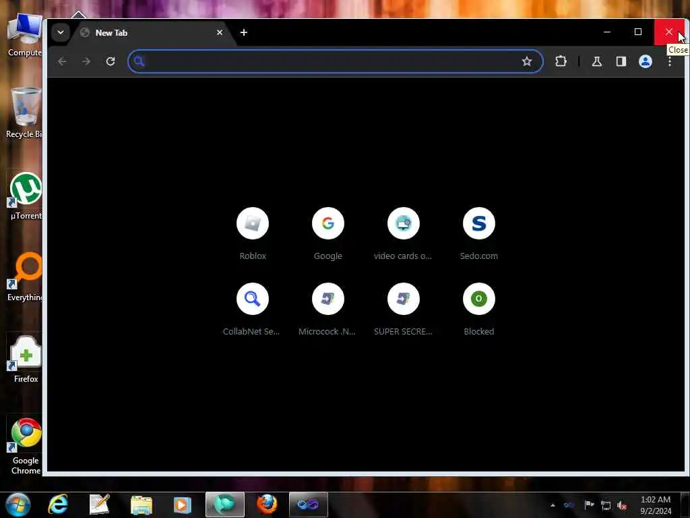
Task: Launch Firefox from the taskbar
Action: [267, 505]
